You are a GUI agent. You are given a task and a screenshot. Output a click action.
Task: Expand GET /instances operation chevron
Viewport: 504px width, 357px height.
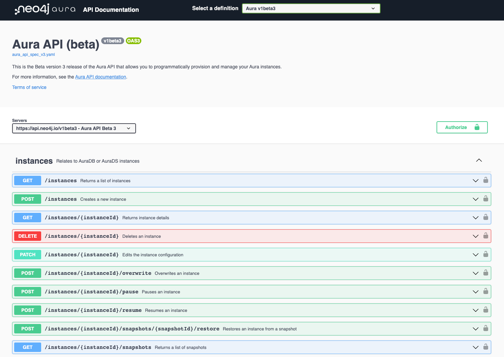point(476,181)
